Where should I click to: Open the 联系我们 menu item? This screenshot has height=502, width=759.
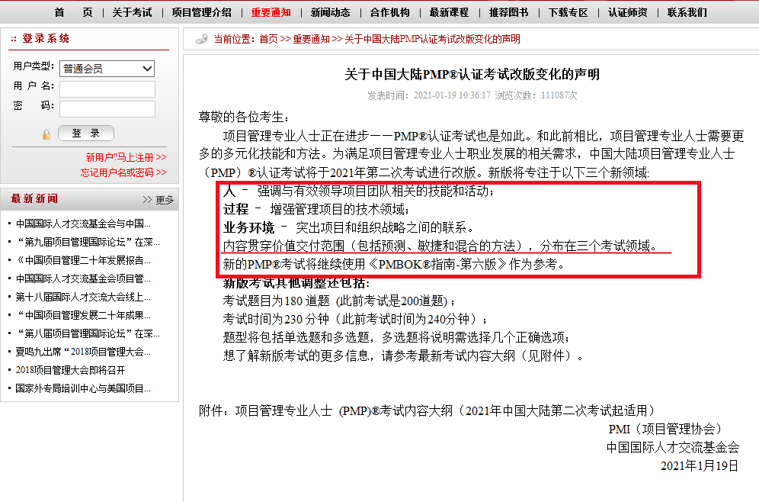(687, 12)
